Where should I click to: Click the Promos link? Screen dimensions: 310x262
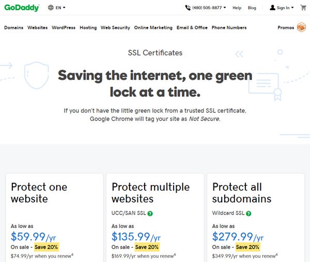click(x=286, y=28)
